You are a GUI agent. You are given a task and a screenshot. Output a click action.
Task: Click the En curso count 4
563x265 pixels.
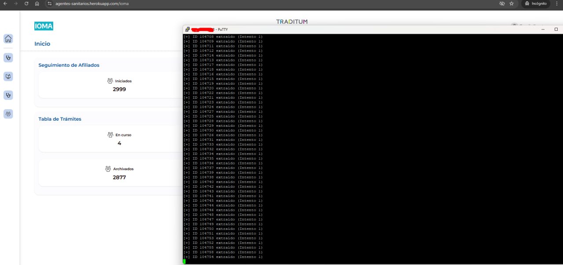tap(119, 143)
